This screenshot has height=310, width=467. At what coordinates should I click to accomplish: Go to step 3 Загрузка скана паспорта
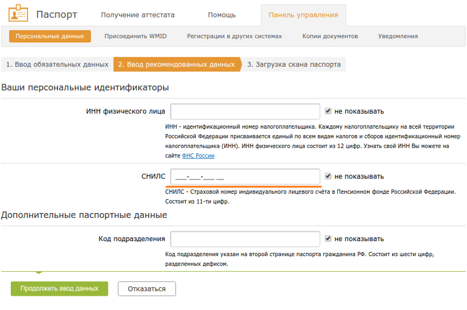294,65
